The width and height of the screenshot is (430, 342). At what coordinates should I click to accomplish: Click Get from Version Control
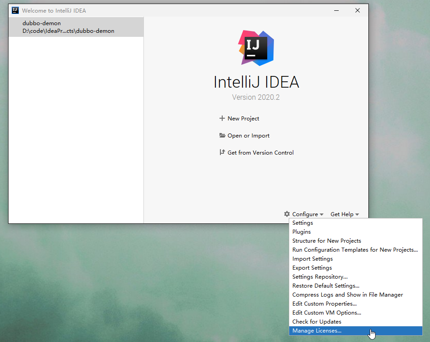tap(260, 152)
